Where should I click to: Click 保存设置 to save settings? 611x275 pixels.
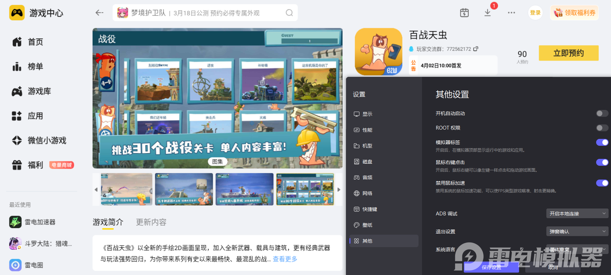coord(491,267)
